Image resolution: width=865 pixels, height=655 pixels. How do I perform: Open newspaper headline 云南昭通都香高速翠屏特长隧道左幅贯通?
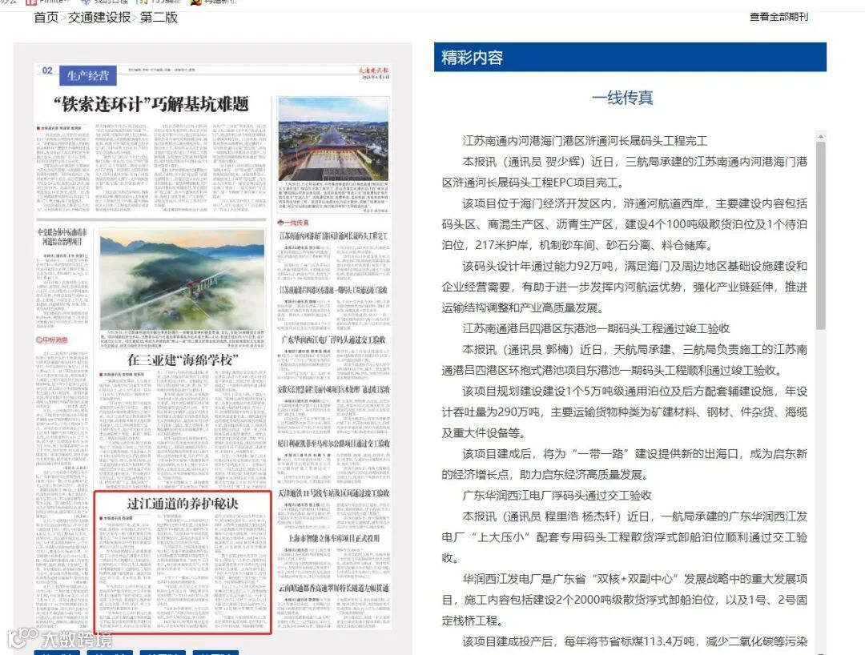tap(333, 588)
